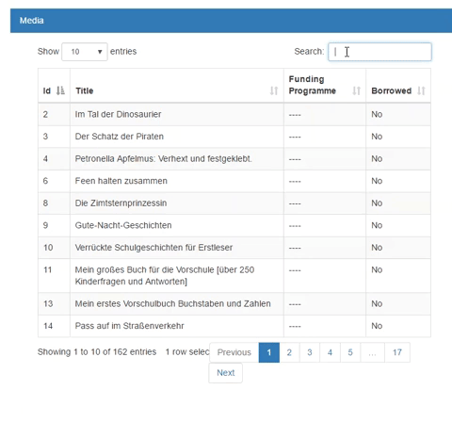452x422 pixels.
Task: Sort by Borrowed column arrows icon
Action: pos(421,90)
